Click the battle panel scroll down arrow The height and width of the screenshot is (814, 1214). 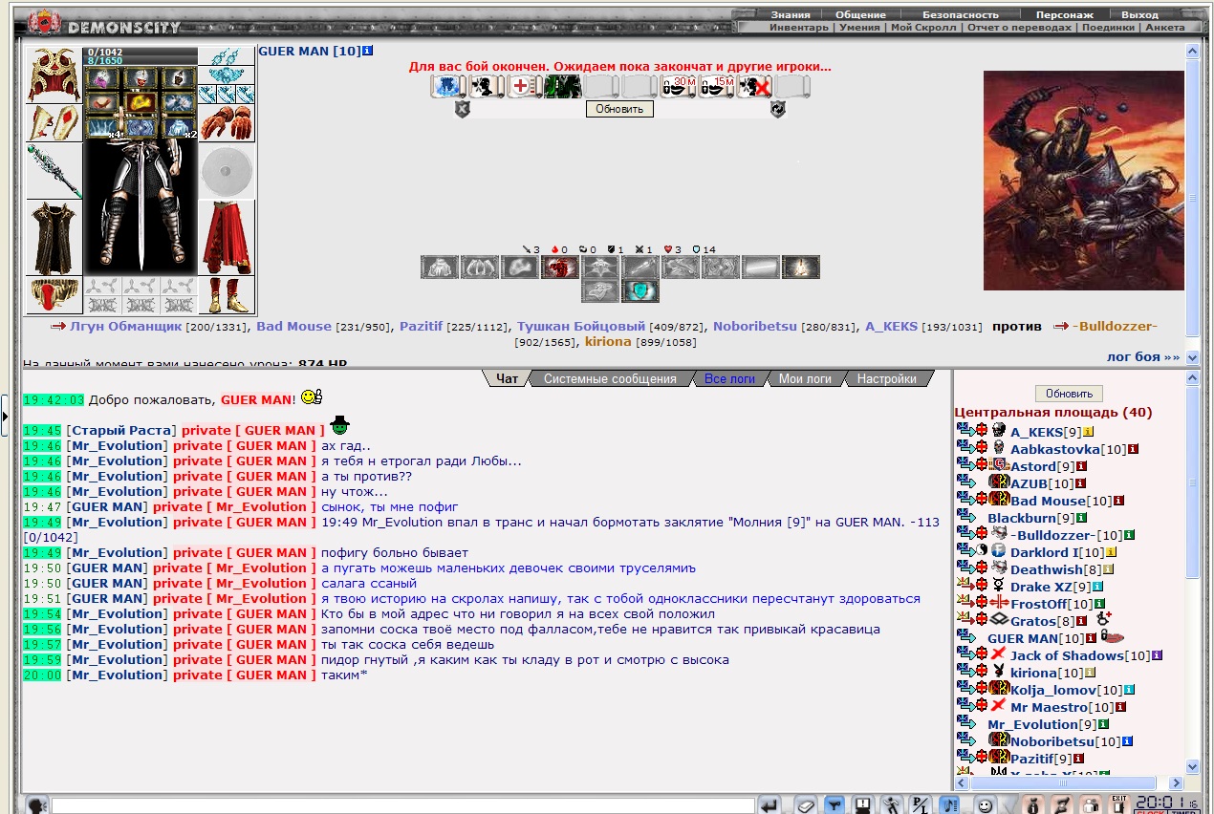(1192, 357)
